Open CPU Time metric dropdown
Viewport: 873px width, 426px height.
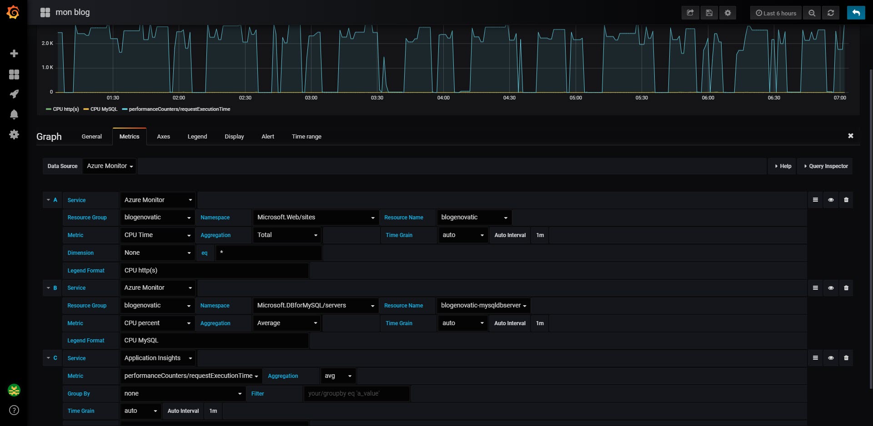[157, 235]
